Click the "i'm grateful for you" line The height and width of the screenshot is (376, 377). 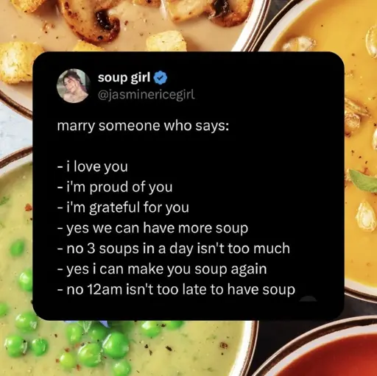(x=123, y=208)
